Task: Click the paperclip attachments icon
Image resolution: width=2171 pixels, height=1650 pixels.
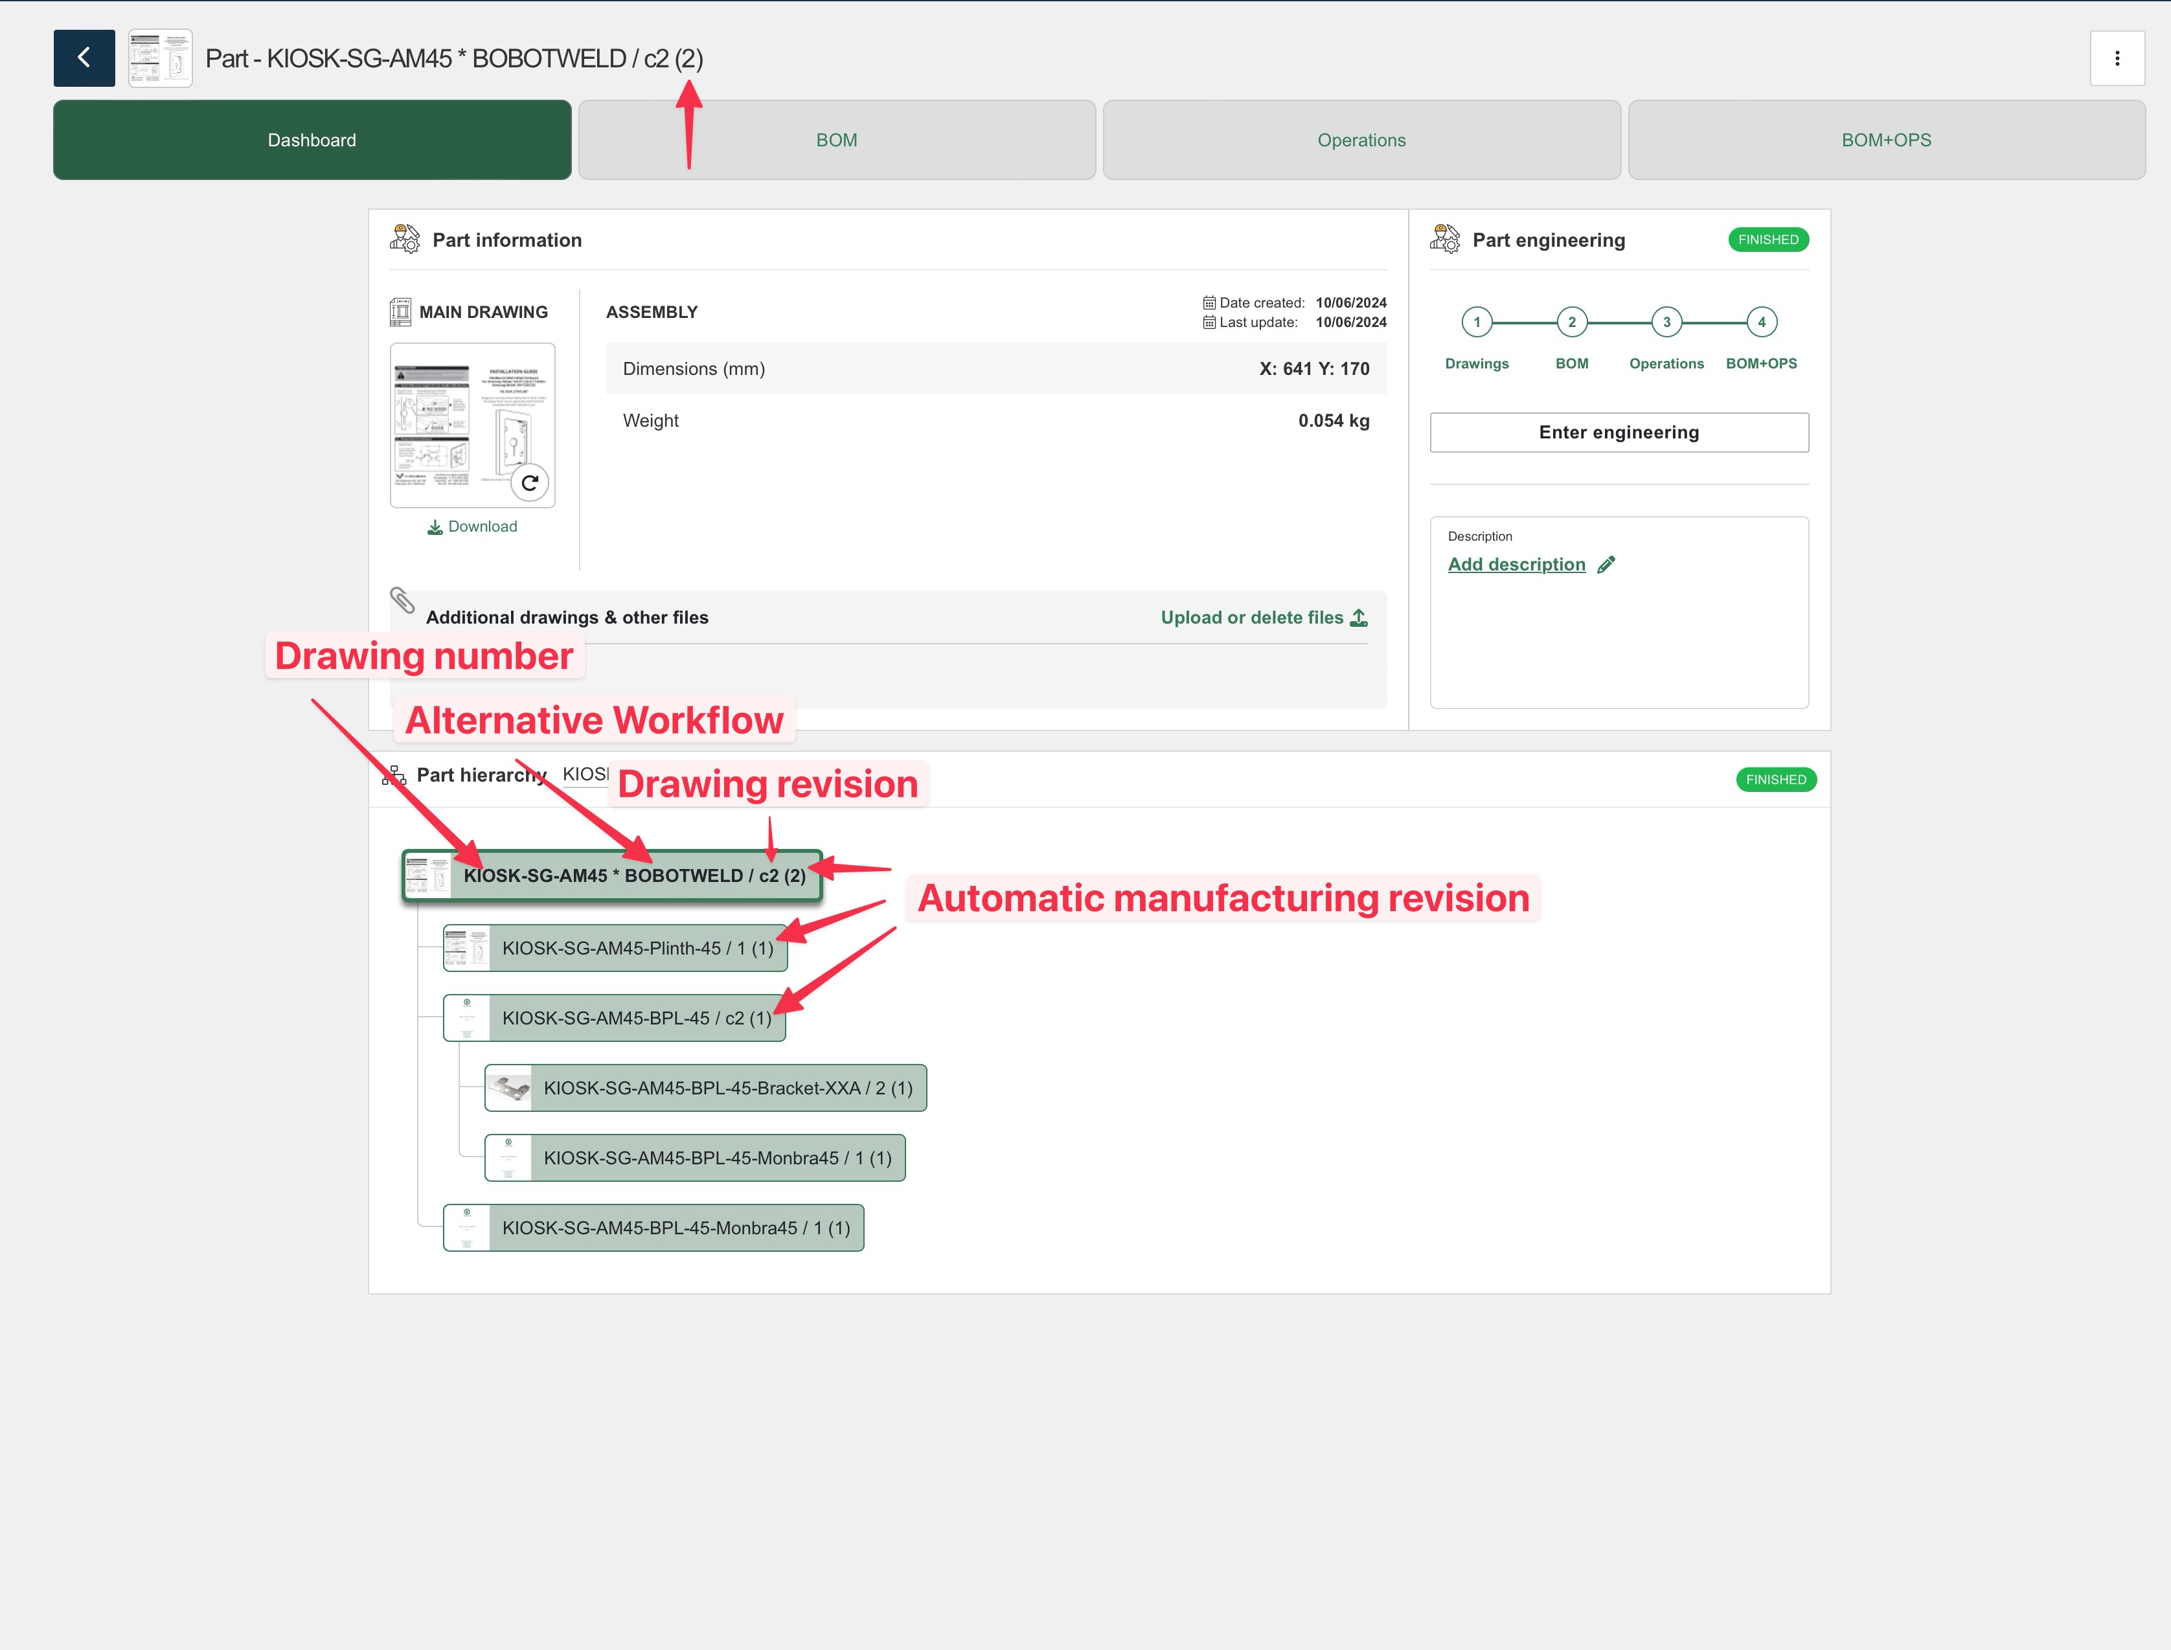Action: (x=402, y=599)
